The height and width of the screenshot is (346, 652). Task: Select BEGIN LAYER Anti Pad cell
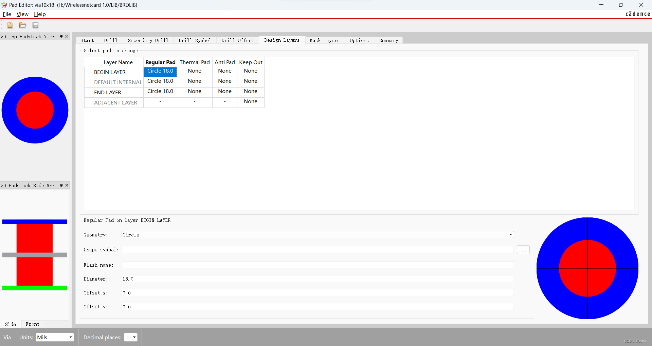(x=225, y=71)
